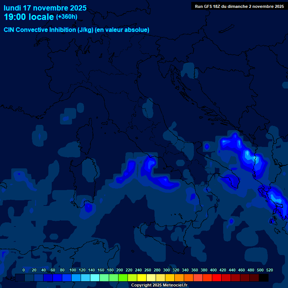The height and width of the screenshot is (288, 288).
Task: Click the darkest navy swatch at legend value 0
Action: click(x=20, y=278)
